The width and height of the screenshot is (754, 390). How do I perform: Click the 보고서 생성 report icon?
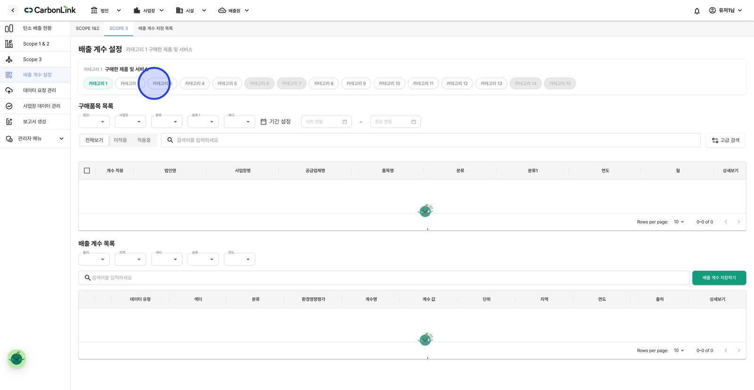tap(9, 122)
